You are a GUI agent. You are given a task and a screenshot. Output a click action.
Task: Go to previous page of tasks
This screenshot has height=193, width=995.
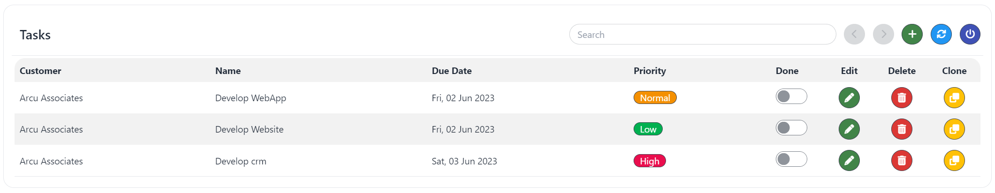(854, 34)
